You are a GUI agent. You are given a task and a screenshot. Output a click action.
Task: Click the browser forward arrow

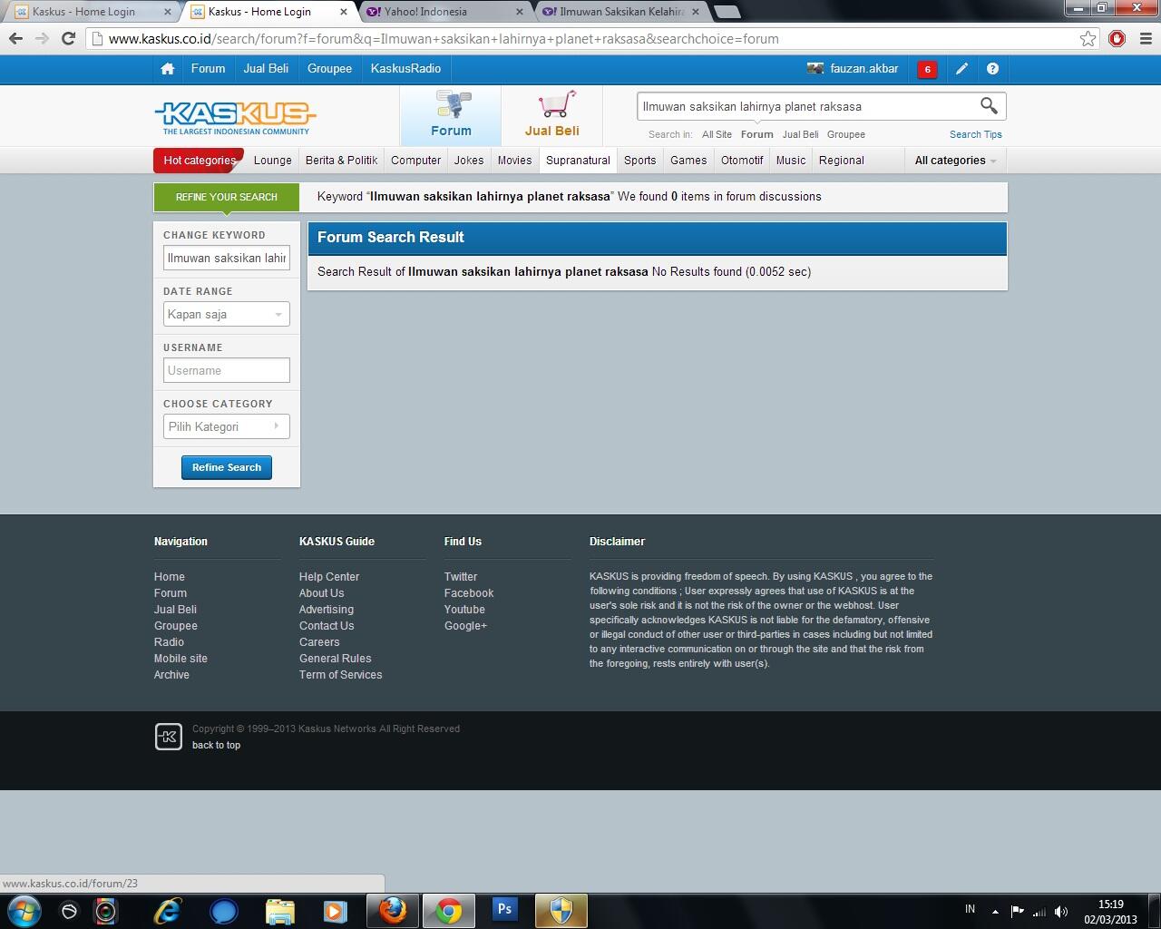tap(42, 39)
